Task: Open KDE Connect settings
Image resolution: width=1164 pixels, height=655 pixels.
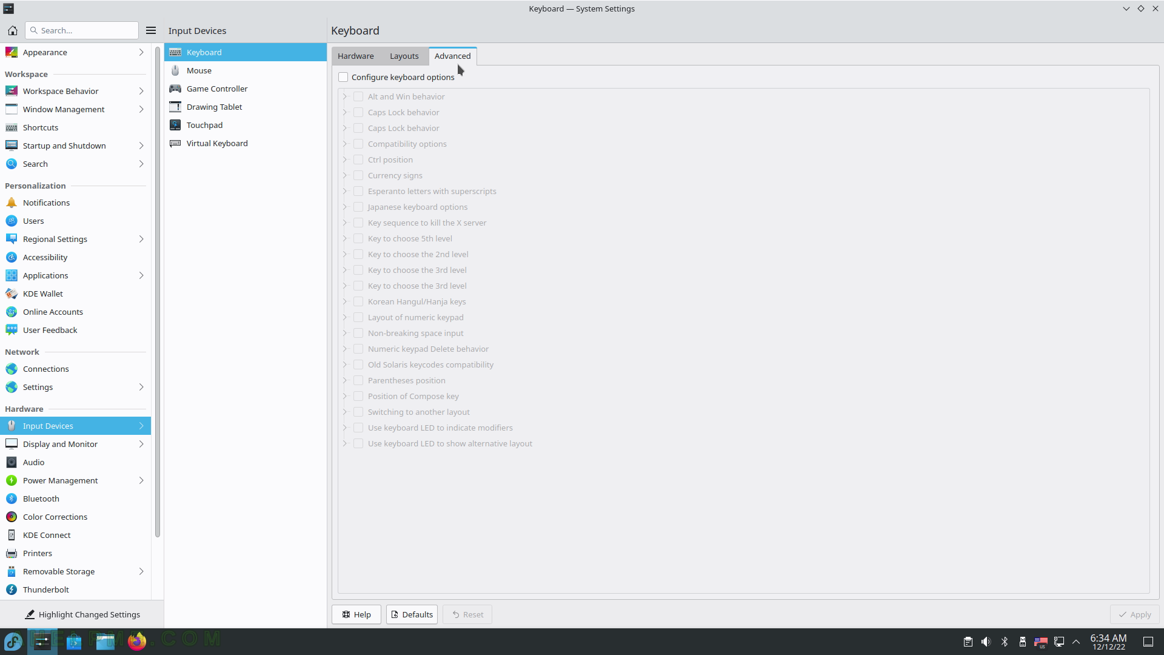Action: click(75, 535)
